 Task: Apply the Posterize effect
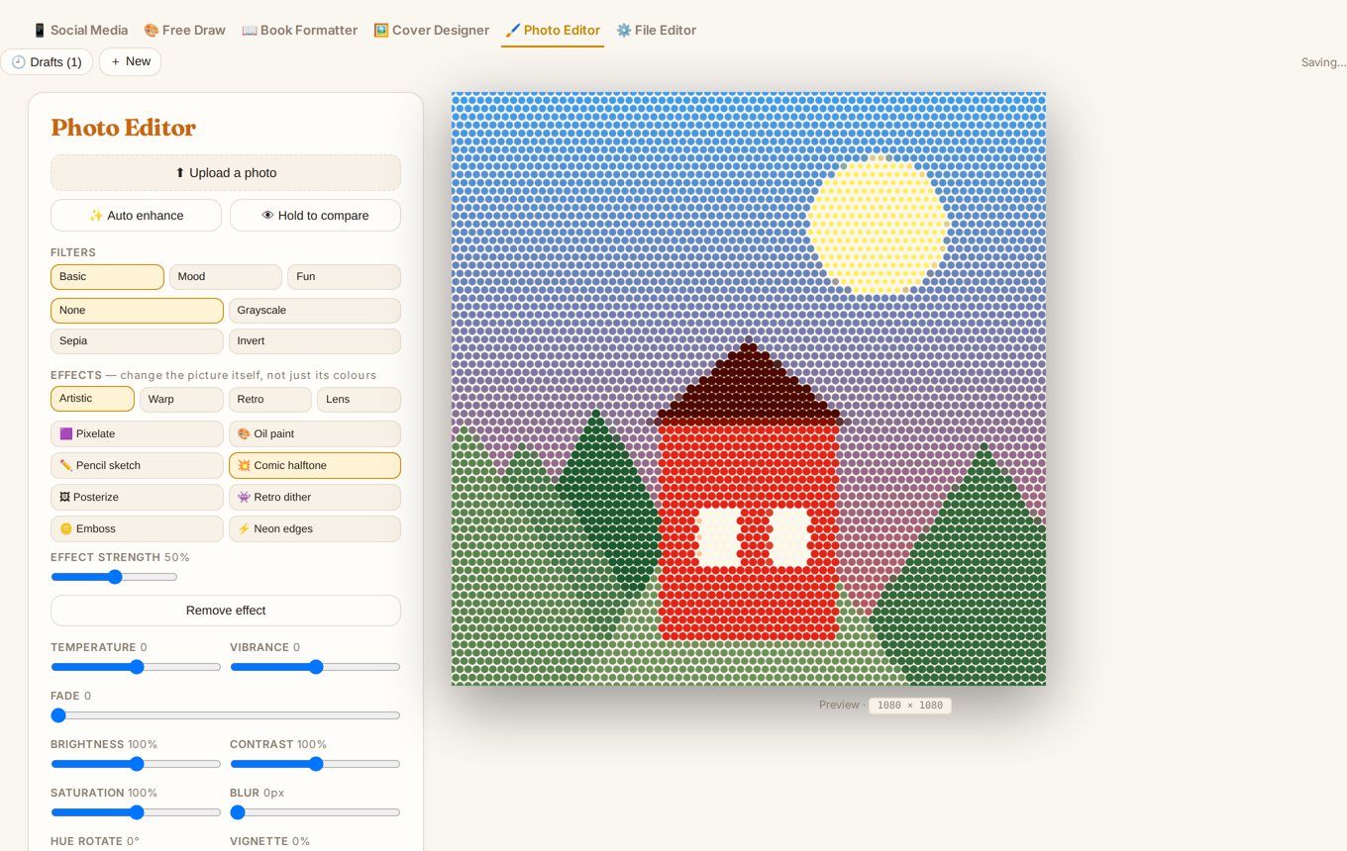pyautogui.click(x=137, y=498)
